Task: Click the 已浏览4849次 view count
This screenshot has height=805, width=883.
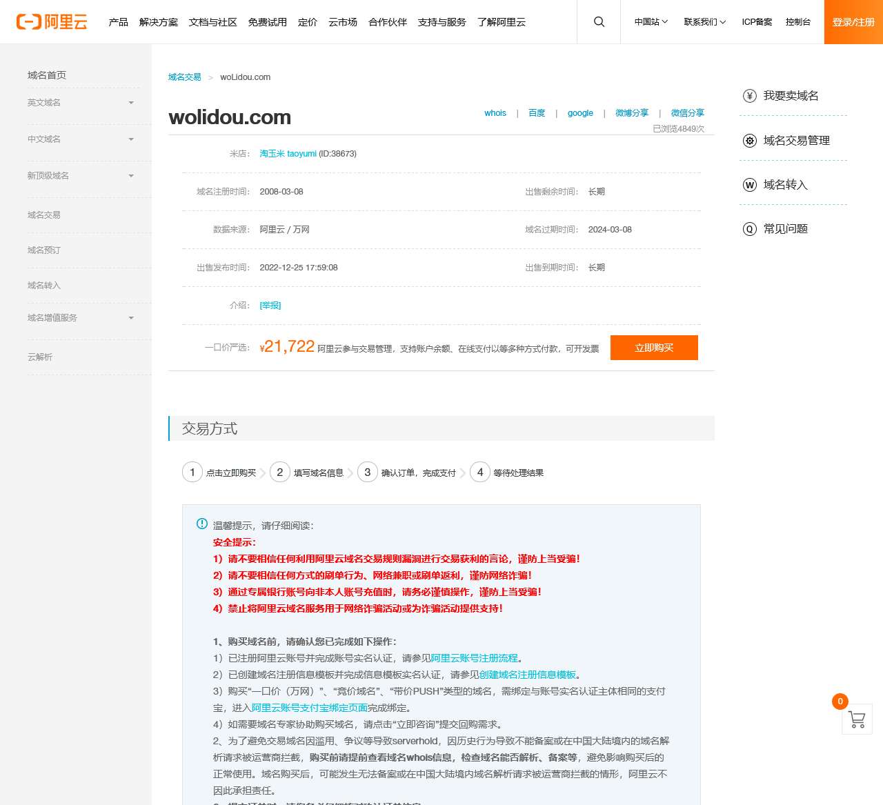Action: pyautogui.click(x=679, y=129)
